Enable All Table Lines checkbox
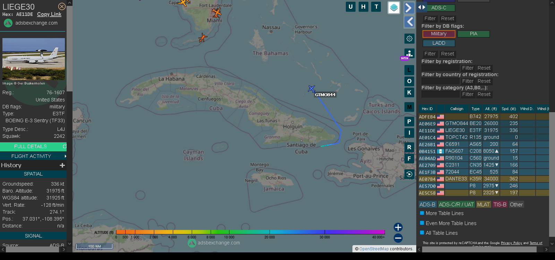 [422, 233]
